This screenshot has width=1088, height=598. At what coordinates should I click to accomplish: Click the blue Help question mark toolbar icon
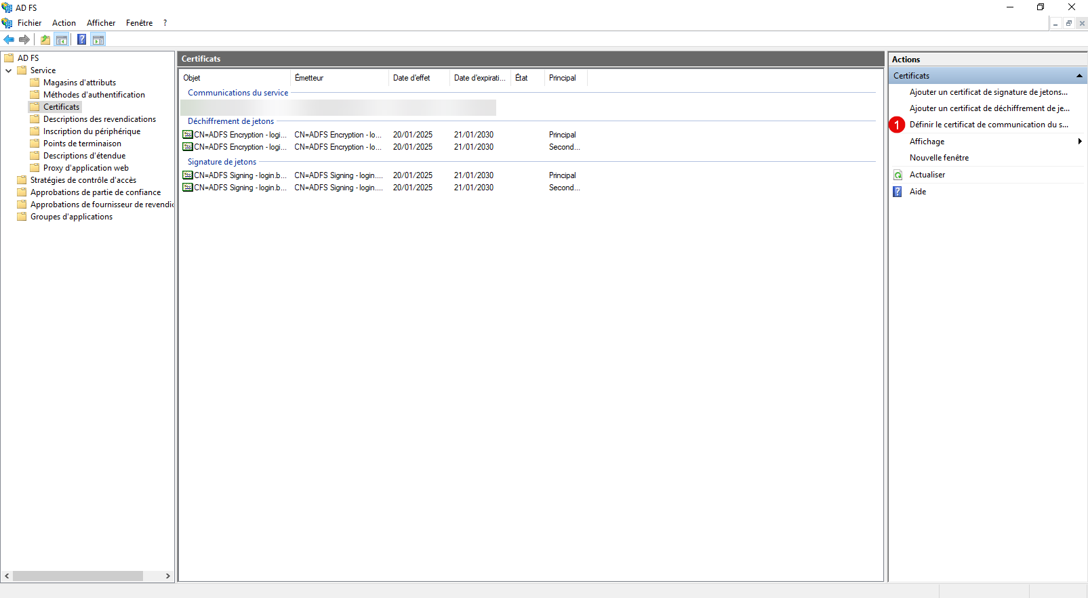point(81,40)
